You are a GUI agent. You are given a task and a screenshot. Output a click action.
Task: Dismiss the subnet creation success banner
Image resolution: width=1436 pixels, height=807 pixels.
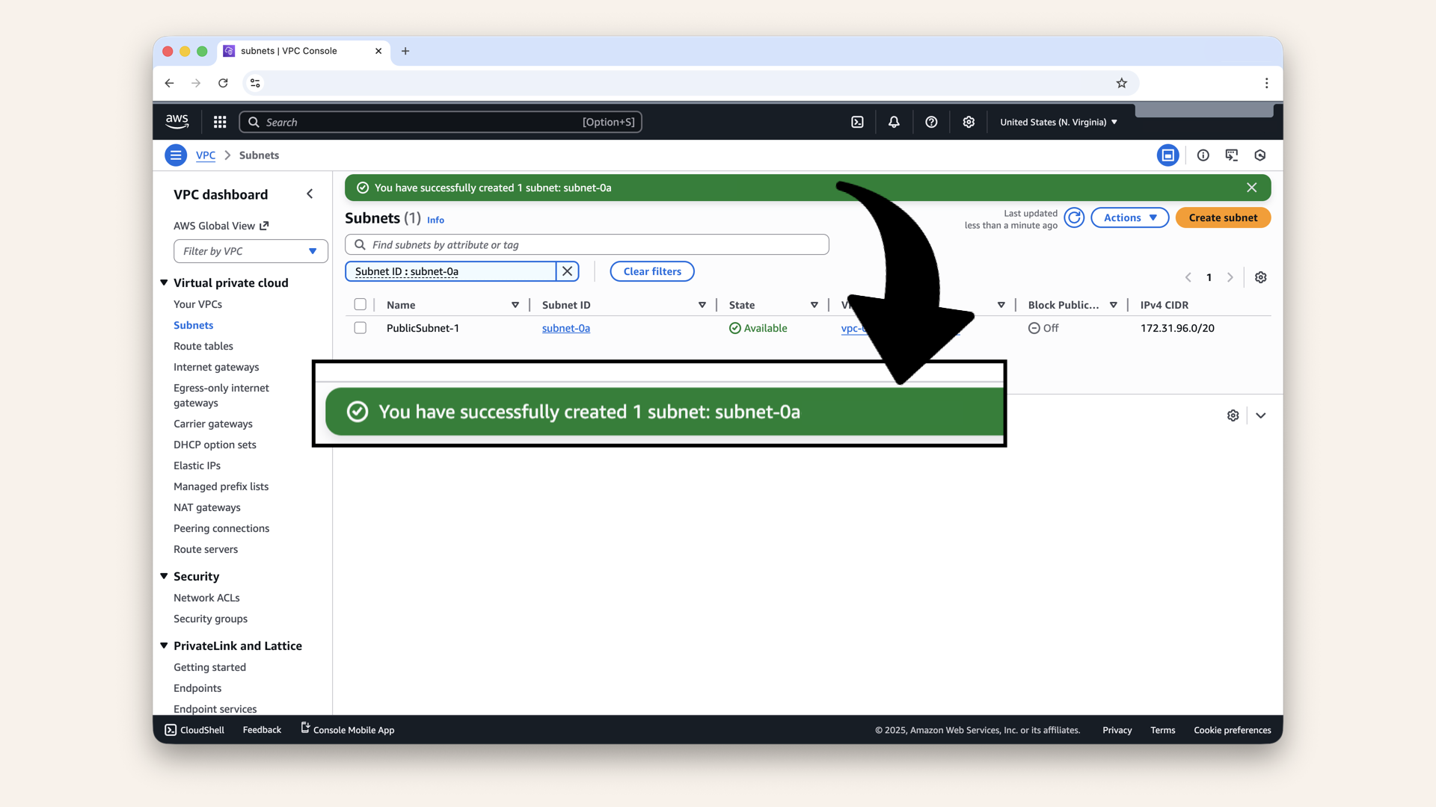[1251, 188]
